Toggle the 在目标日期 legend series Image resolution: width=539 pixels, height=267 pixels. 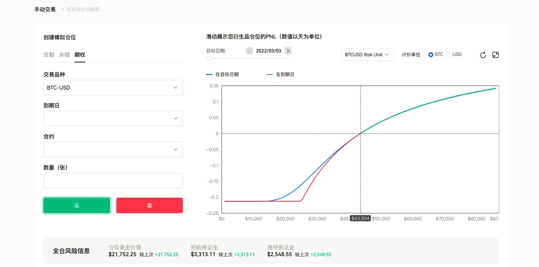[222, 74]
